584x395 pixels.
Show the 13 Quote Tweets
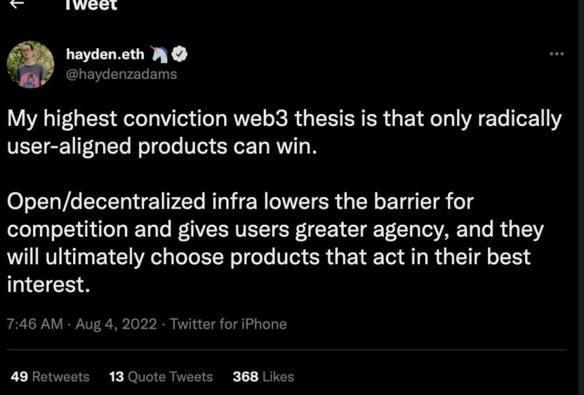pyautogui.click(x=161, y=377)
